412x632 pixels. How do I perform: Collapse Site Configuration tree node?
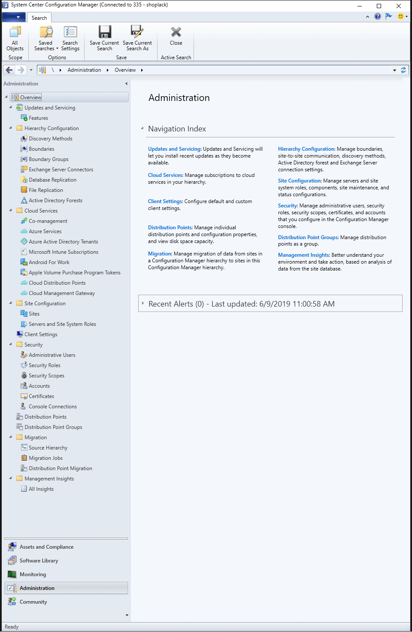click(x=11, y=303)
